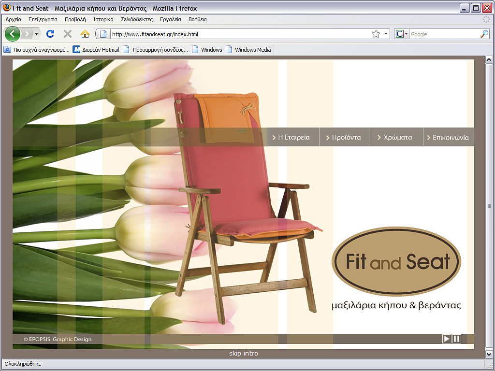Open the Windows Media bookmark

248,50
